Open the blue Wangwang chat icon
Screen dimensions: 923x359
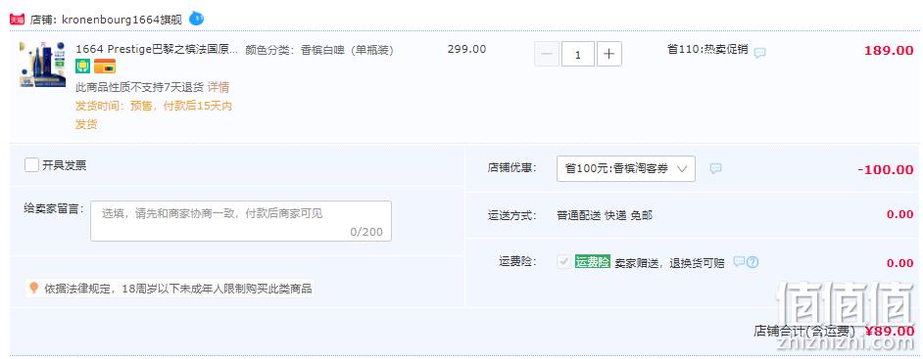click(196, 19)
